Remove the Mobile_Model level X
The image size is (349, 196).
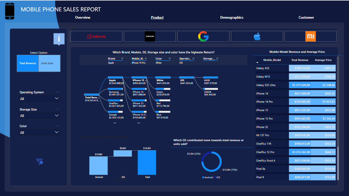click(146, 59)
